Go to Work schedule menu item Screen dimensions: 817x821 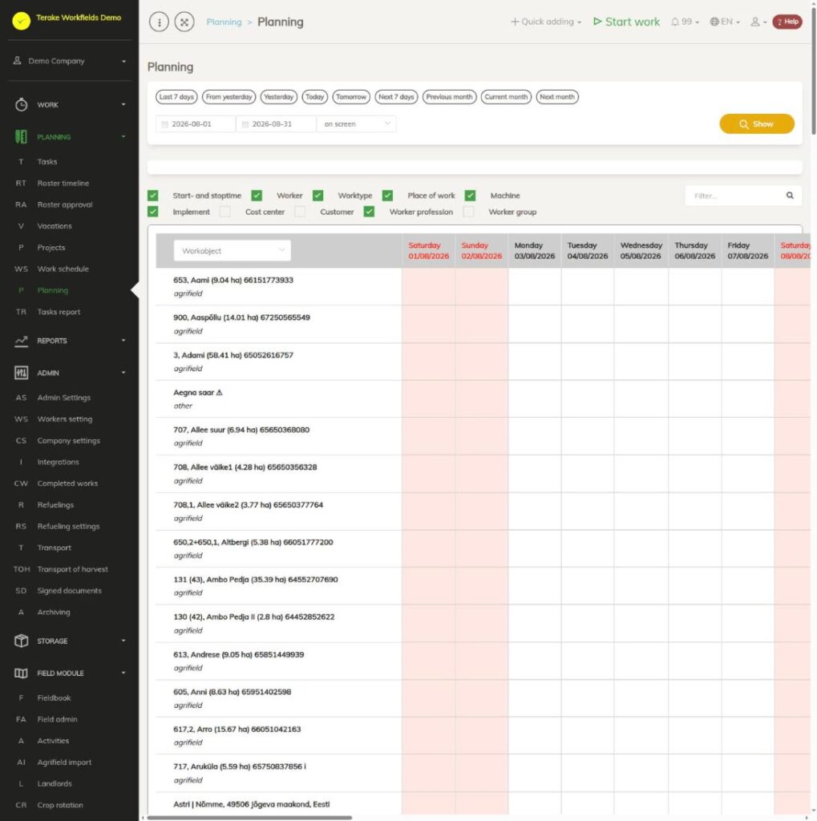[63, 269]
